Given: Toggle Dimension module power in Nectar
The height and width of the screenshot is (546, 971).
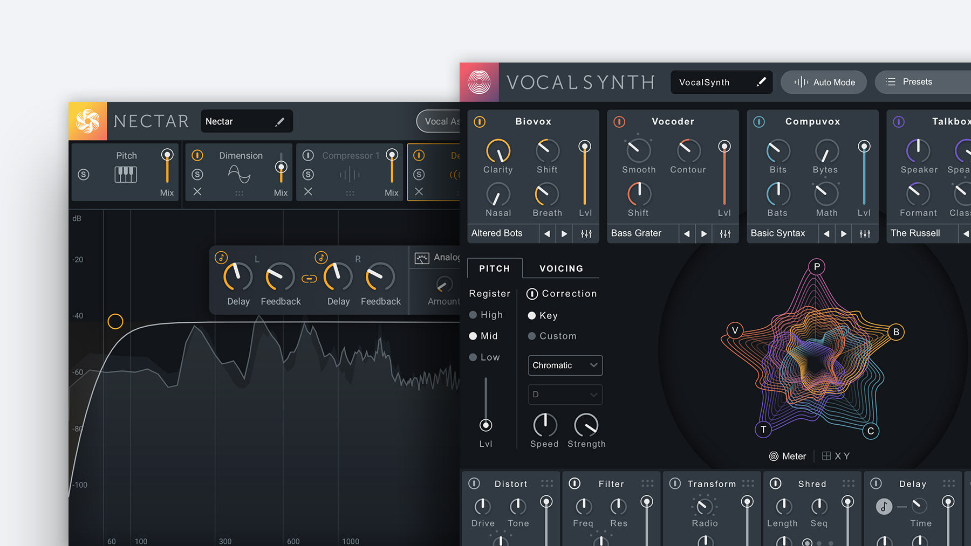Looking at the screenshot, I should tap(197, 155).
